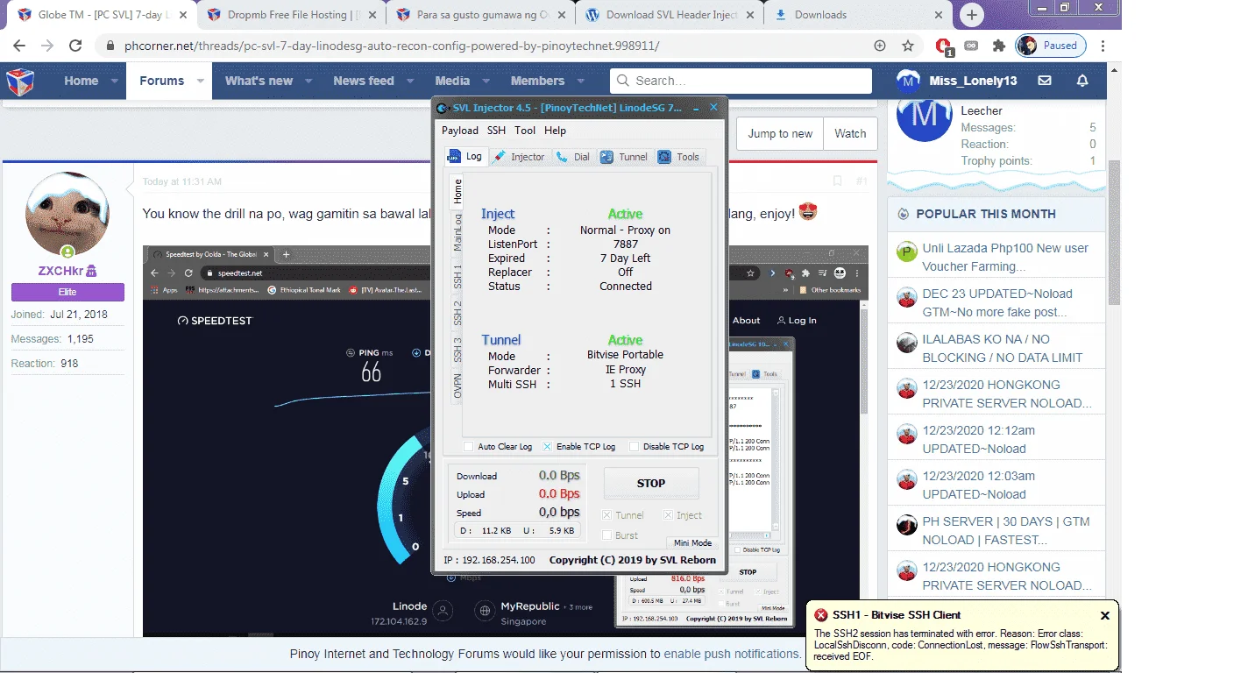Click the browser address bar URL
1241x673 pixels.
point(392,46)
